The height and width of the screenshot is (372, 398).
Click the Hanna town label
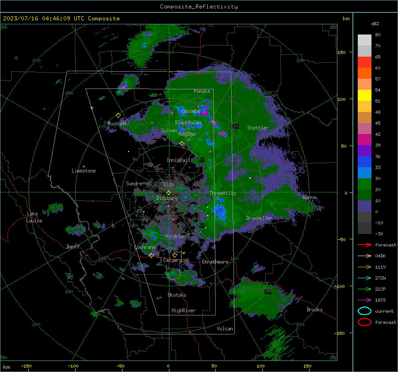coord(309,197)
